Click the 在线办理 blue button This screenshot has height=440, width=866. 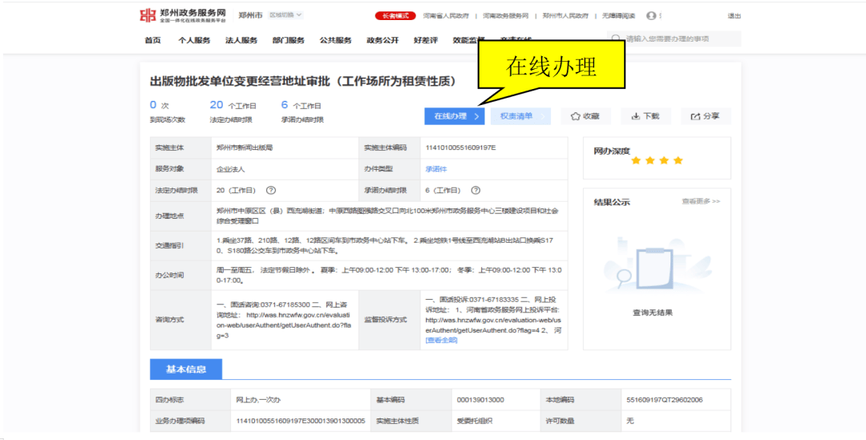(455, 116)
